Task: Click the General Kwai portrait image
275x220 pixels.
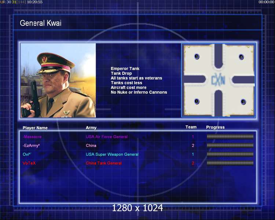Action: (x=58, y=80)
